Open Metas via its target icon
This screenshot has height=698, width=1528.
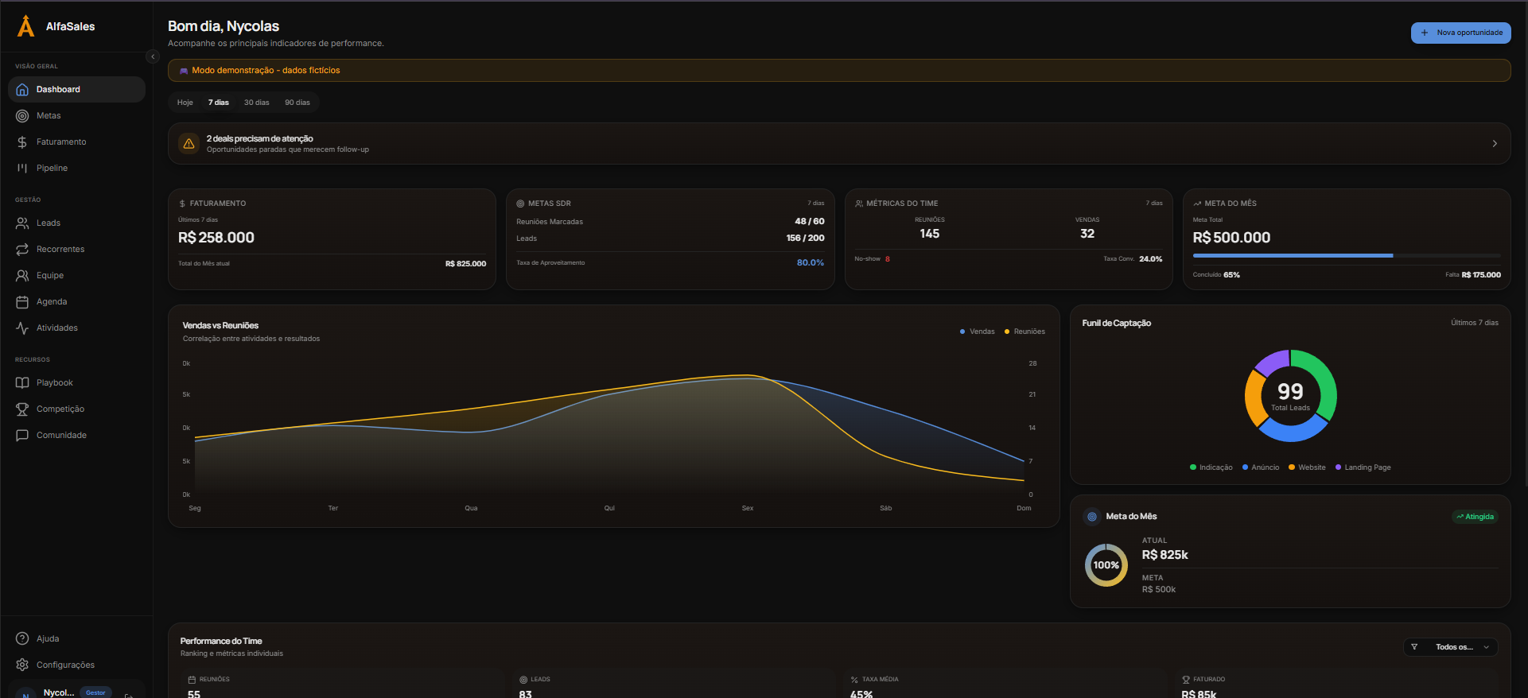[22, 116]
